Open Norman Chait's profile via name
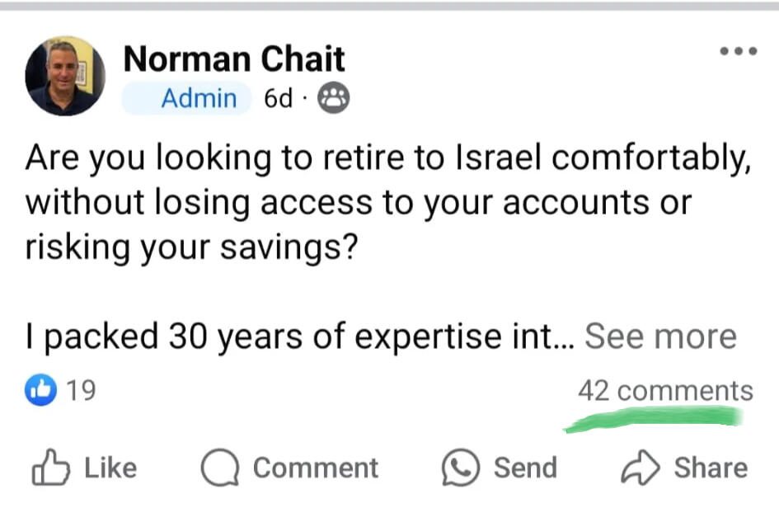Viewport: 779px width, 508px height. (233, 59)
